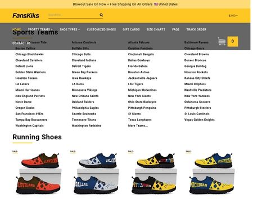The height and width of the screenshot is (203, 253).
Task: Open Tampa Bay Buccaneers link
Action: tap(31, 120)
